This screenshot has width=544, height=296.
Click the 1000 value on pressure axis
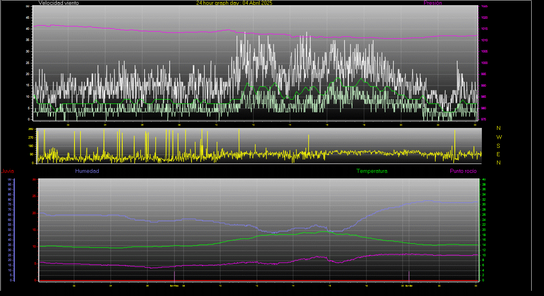click(x=484, y=63)
